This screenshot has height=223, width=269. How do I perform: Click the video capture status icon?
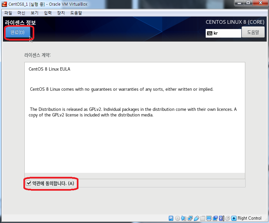215,218
